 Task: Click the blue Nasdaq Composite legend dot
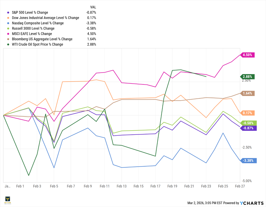tap(8, 23)
